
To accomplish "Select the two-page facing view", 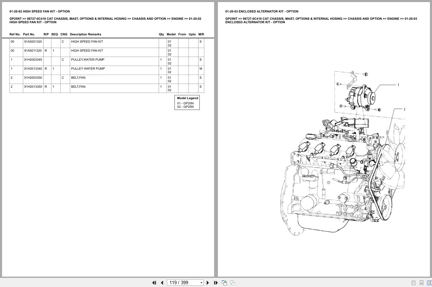I will tap(430, 283).
